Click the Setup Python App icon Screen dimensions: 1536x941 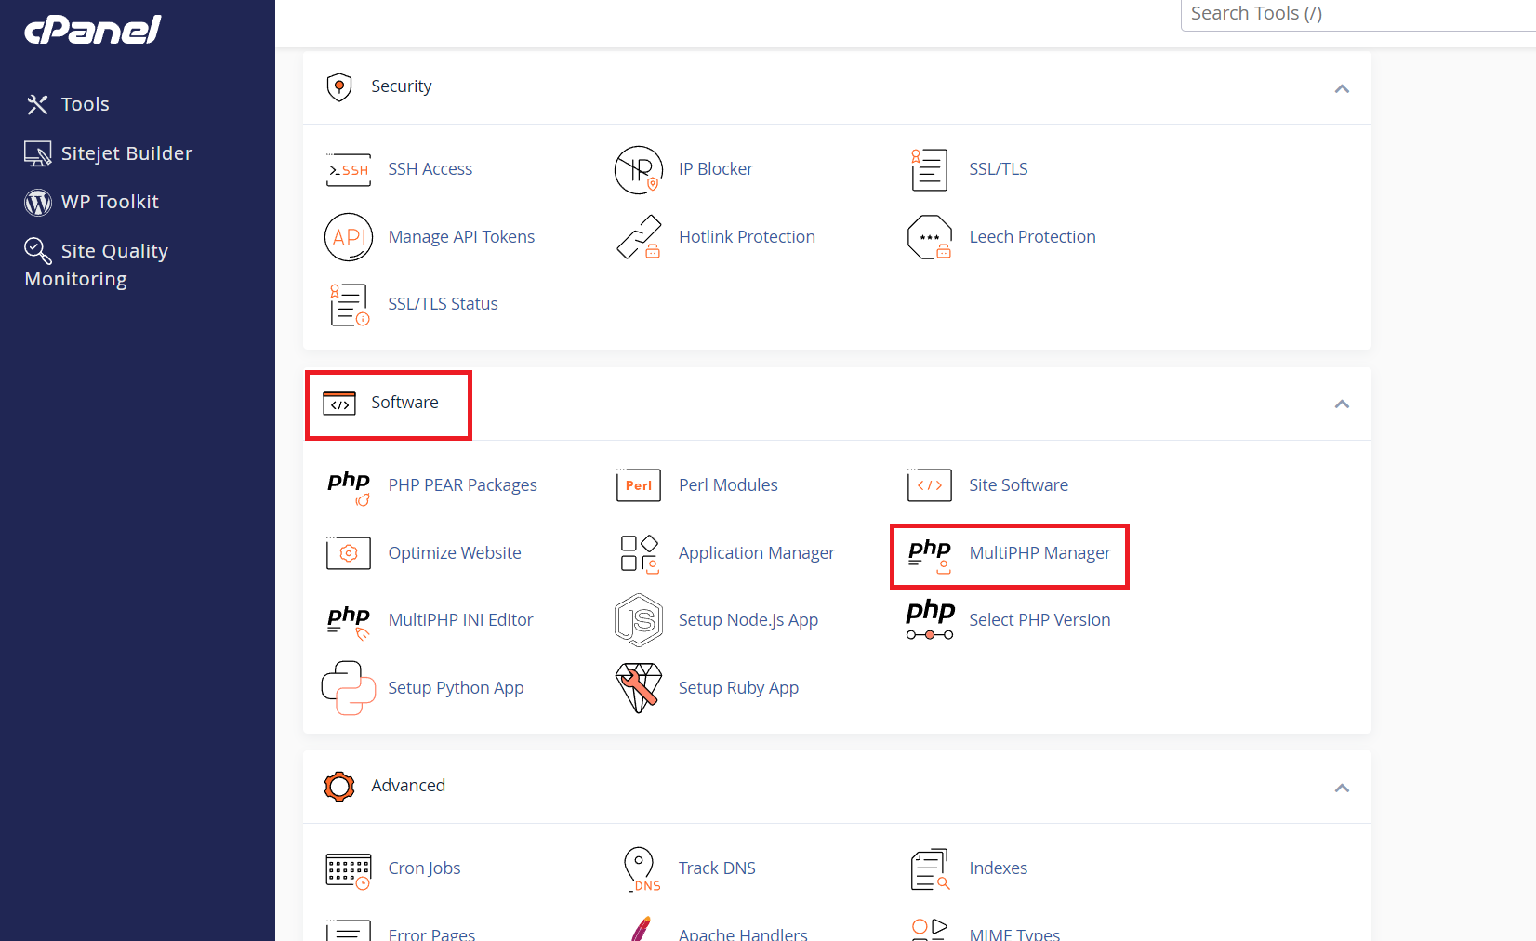(349, 688)
